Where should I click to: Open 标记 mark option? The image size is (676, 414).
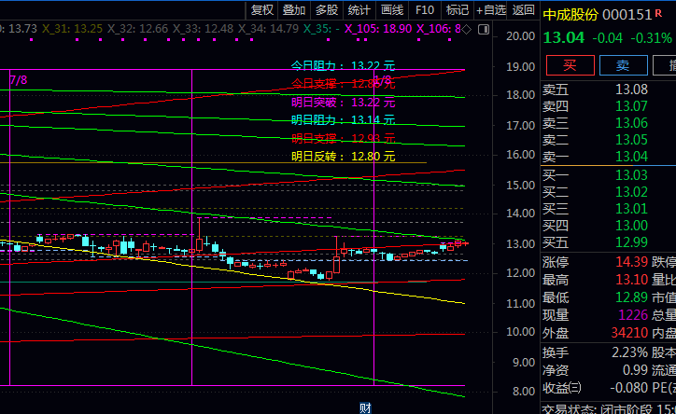457,10
